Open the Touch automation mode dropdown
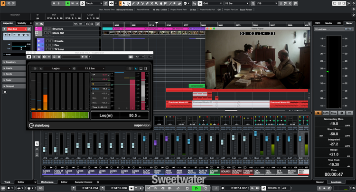This screenshot has height=192, width=356. click(94, 3)
